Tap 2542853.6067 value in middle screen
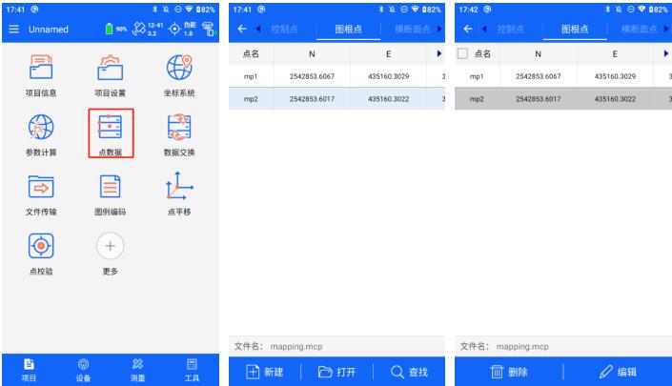 pyautogui.click(x=312, y=76)
